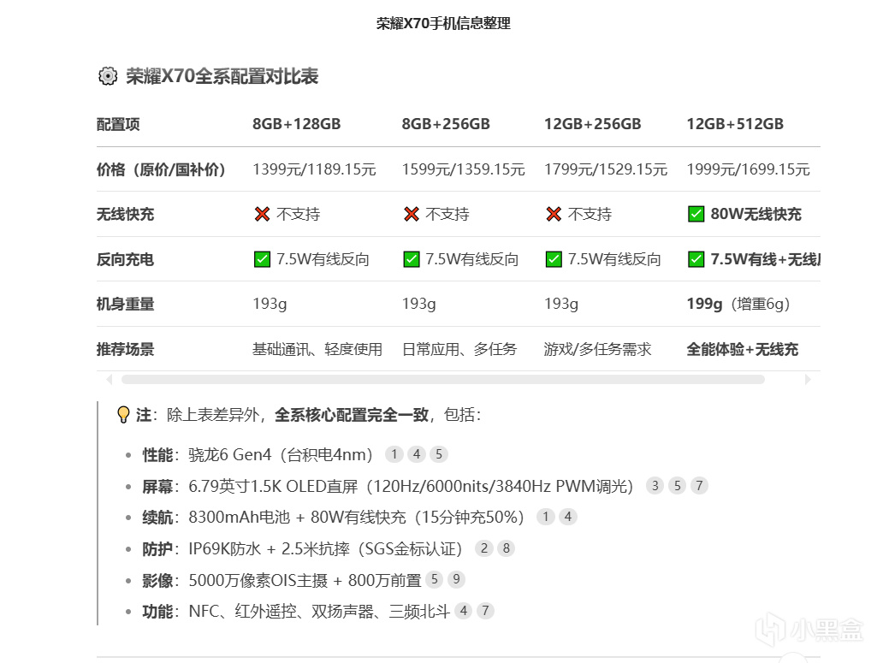Click the row label 推荐场景
Image resolution: width=889 pixels, height=663 pixels.
(x=125, y=349)
